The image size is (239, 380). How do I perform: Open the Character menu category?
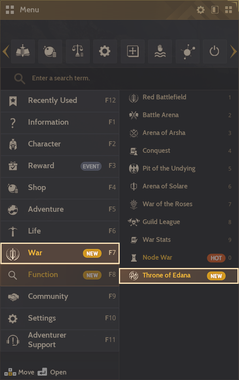click(x=60, y=144)
